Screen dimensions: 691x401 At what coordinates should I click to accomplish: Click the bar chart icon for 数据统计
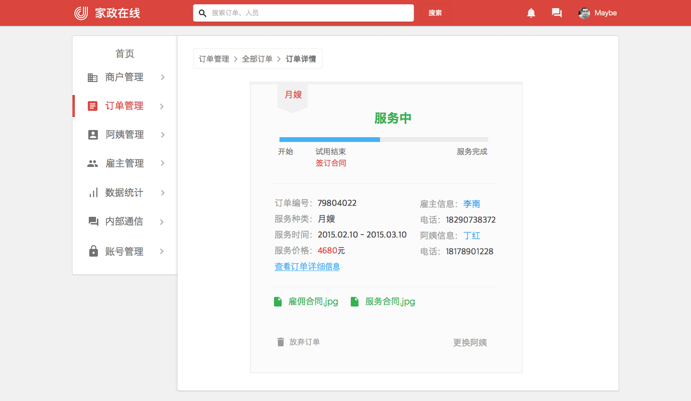(x=93, y=193)
